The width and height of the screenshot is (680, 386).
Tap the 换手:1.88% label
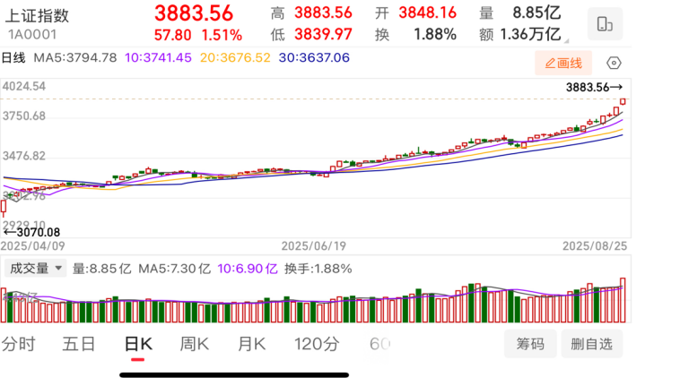pyautogui.click(x=318, y=269)
